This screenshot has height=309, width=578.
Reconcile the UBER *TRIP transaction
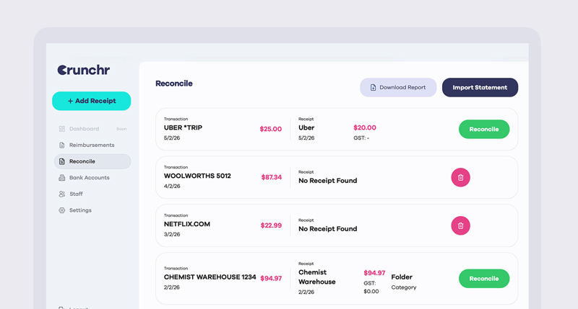point(484,130)
